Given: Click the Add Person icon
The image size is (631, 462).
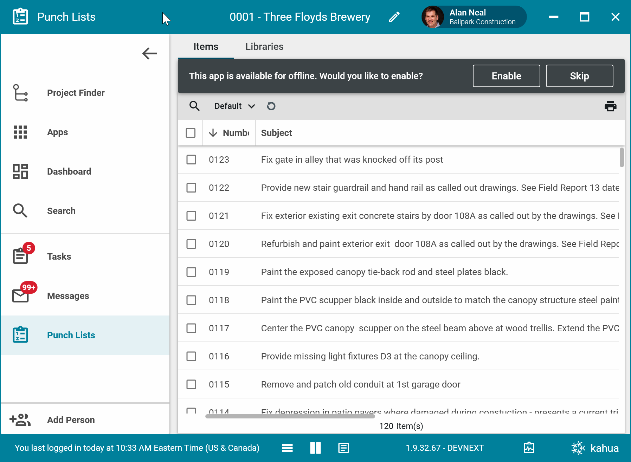Looking at the screenshot, I should coord(20,420).
